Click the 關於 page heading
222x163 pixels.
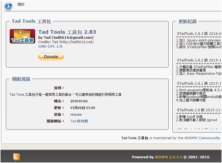click(21, 4)
